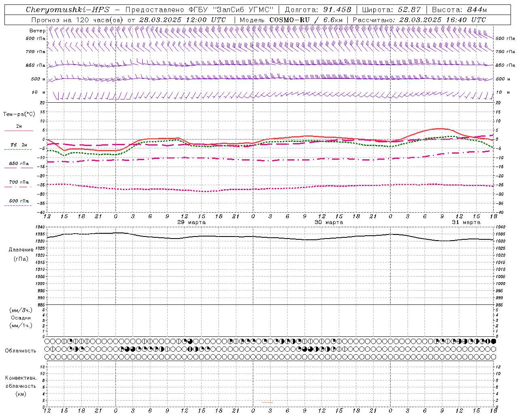Click the 'Ветер' wind panel label
517x414 pixels.
pos(38,31)
